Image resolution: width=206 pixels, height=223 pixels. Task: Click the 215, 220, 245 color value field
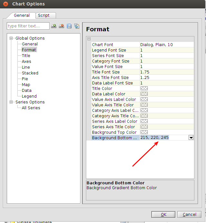[x=164, y=138]
